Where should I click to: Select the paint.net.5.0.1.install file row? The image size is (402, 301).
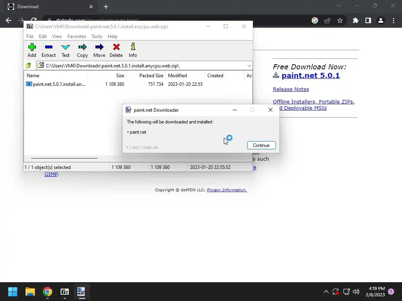138,84
